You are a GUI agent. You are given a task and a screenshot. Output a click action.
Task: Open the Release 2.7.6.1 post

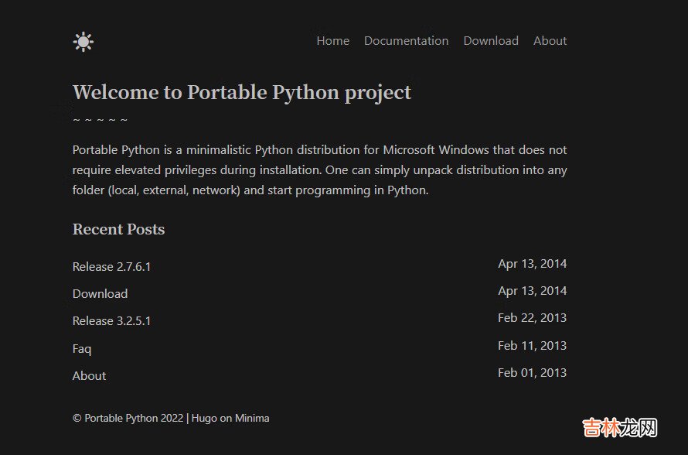111,267
